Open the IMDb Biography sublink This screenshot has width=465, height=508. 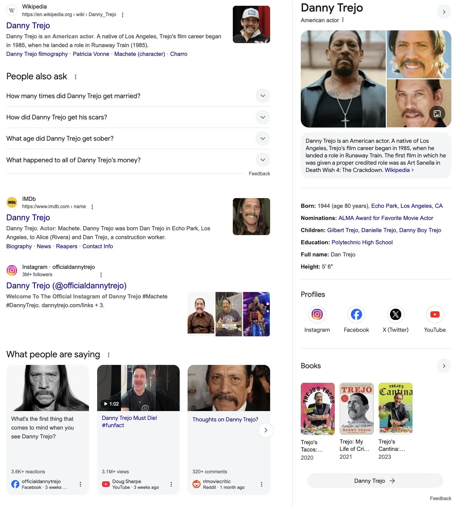(x=19, y=246)
